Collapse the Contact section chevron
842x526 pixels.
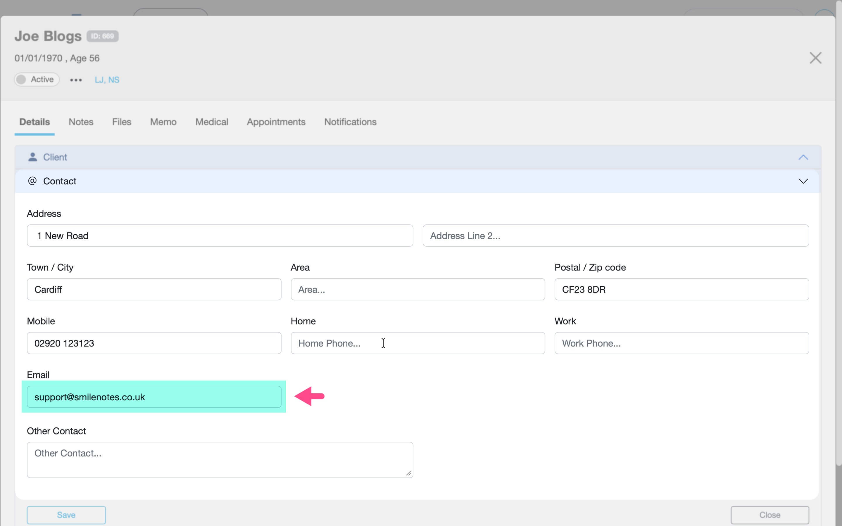pyautogui.click(x=803, y=181)
